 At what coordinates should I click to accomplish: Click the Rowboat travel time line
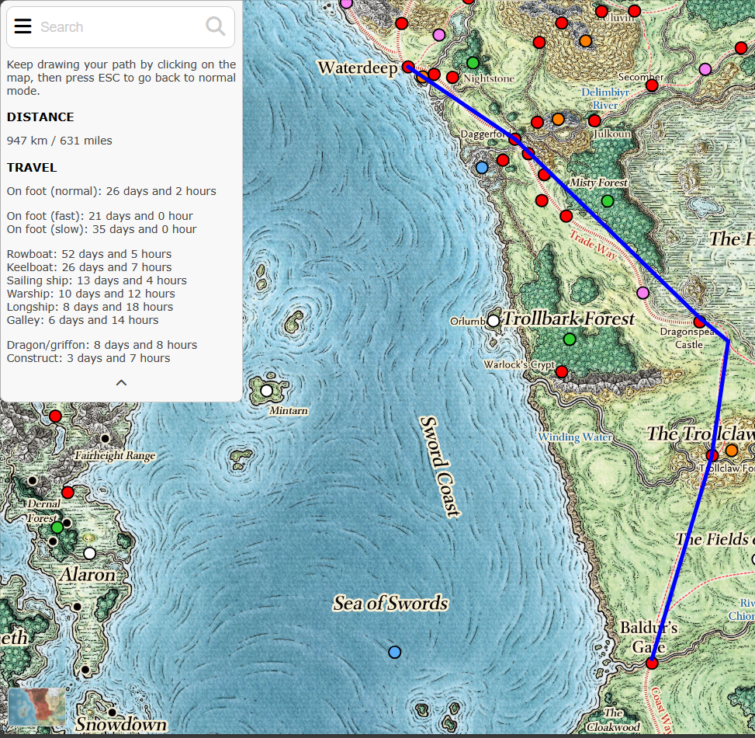tap(89, 254)
